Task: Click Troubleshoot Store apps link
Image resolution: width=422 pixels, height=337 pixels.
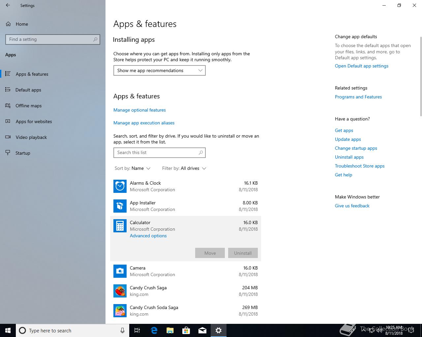Action: tap(360, 166)
